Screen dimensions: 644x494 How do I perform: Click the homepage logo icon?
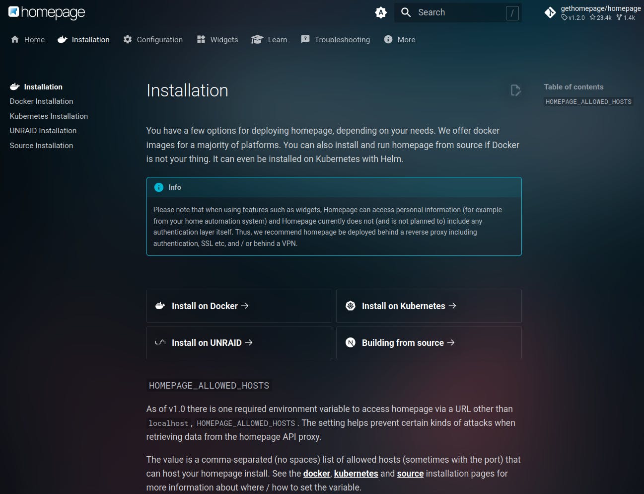tap(14, 12)
